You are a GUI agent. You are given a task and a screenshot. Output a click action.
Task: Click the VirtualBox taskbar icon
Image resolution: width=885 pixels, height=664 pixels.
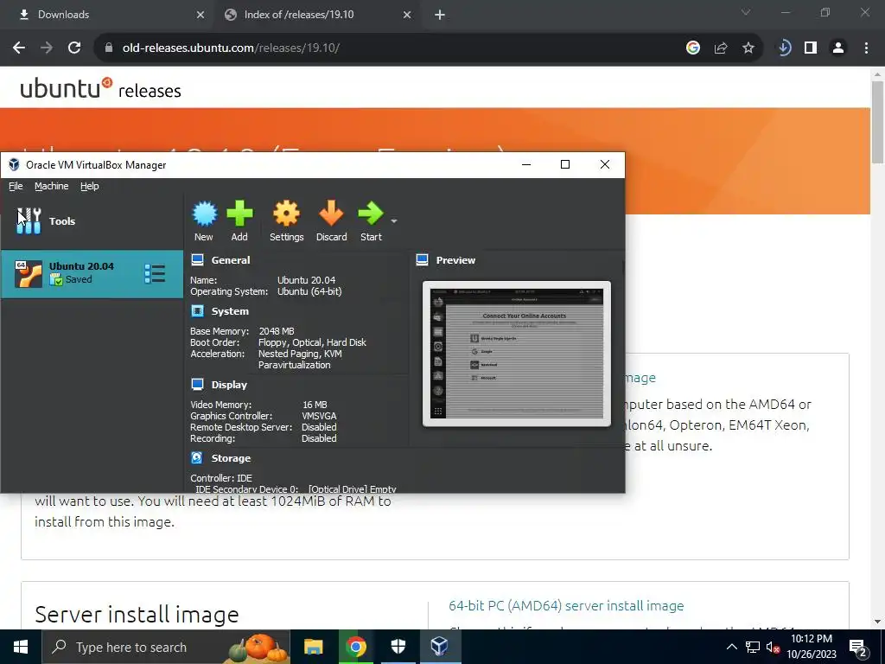(440, 647)
